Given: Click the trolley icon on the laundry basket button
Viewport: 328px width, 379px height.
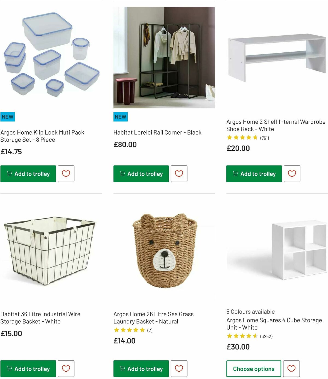Looking at the screenshot, I should pos(122,369).
